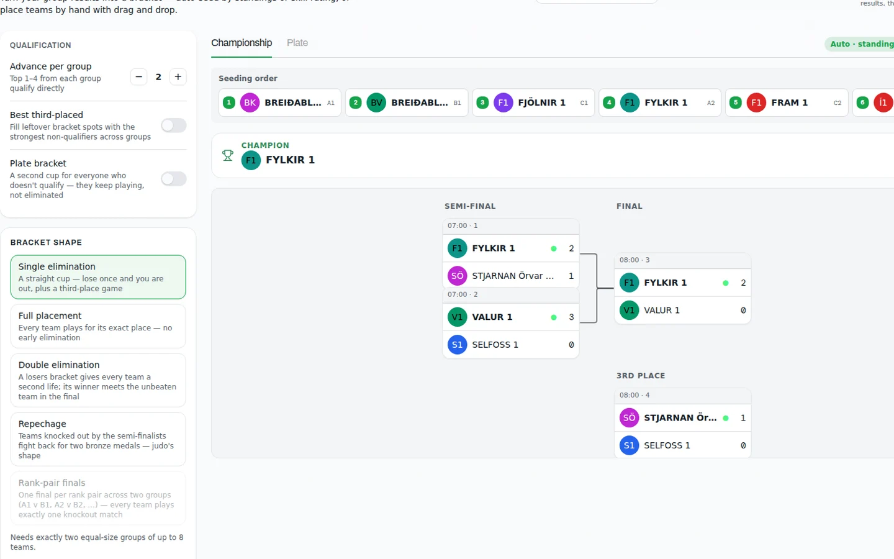
Task: Click green seed number 1 badge
Action: click(229, 102)
